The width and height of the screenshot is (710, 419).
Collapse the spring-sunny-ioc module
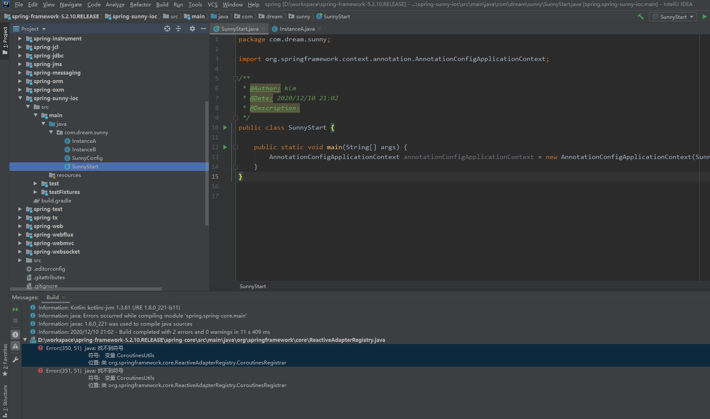point(20,98)
